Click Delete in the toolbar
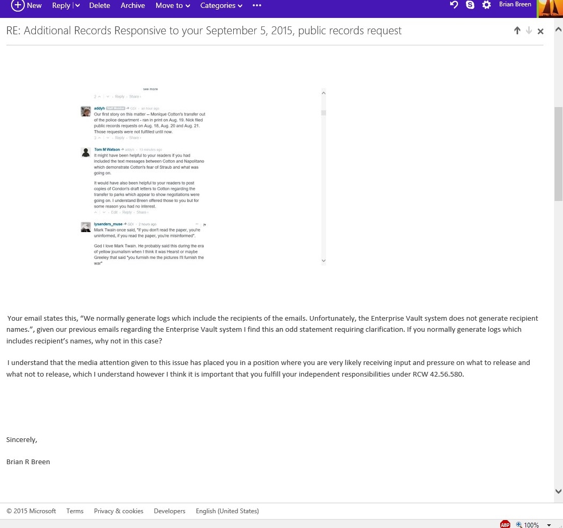 pos(99,5)
